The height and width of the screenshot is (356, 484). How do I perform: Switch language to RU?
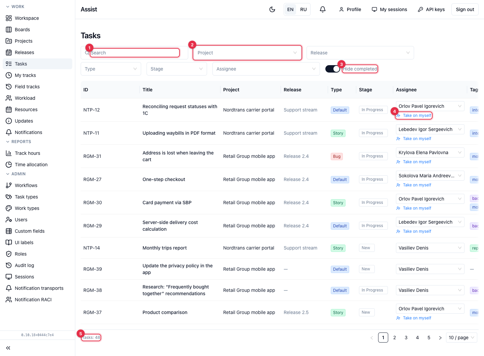[304, 9]
